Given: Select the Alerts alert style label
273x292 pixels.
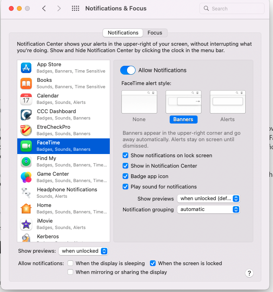Looking at the screenshot, I should point(228,120).
